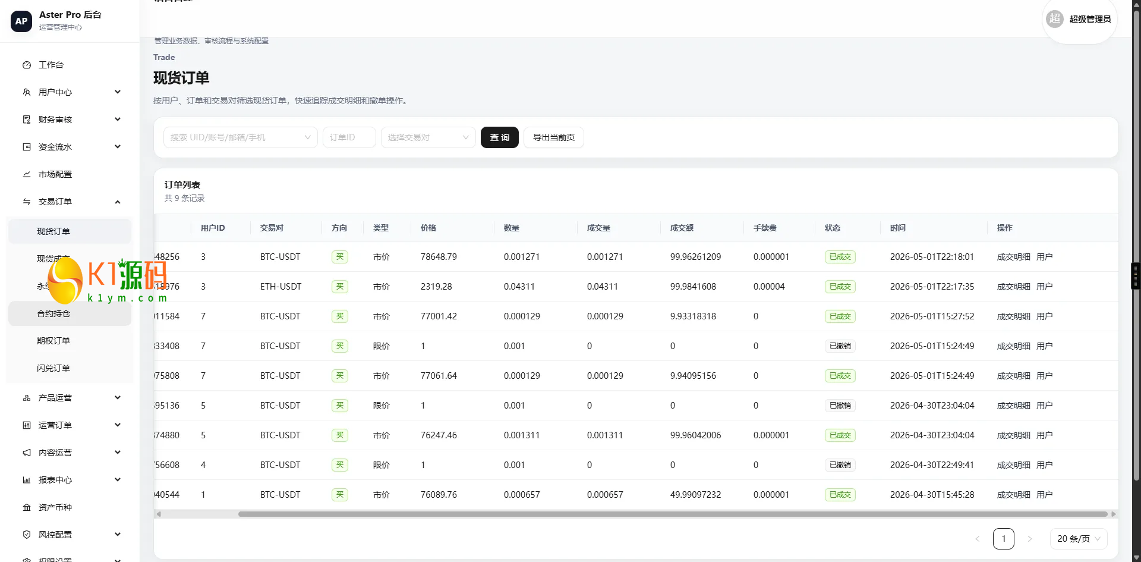Open 成交明细 for 78648.79 order
The height and width of the screenshot is (562, 1141).
point(1013,257)
